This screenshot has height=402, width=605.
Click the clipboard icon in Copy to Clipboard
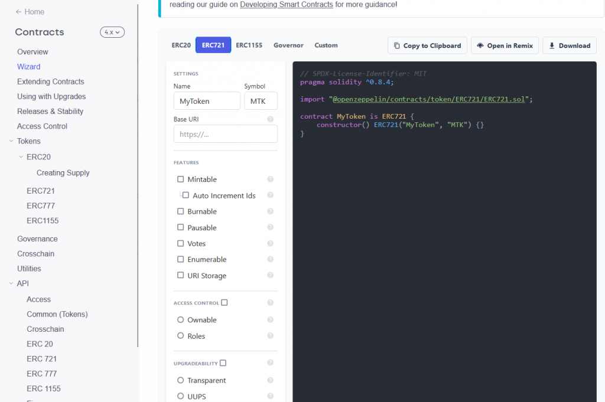pos(396,45)
